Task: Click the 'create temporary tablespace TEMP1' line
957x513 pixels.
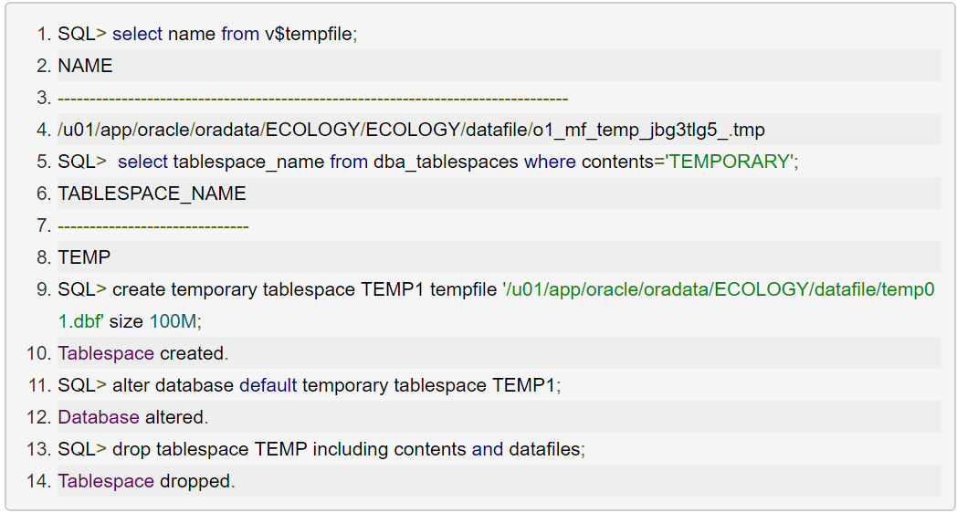Action: tap(274, 289)
